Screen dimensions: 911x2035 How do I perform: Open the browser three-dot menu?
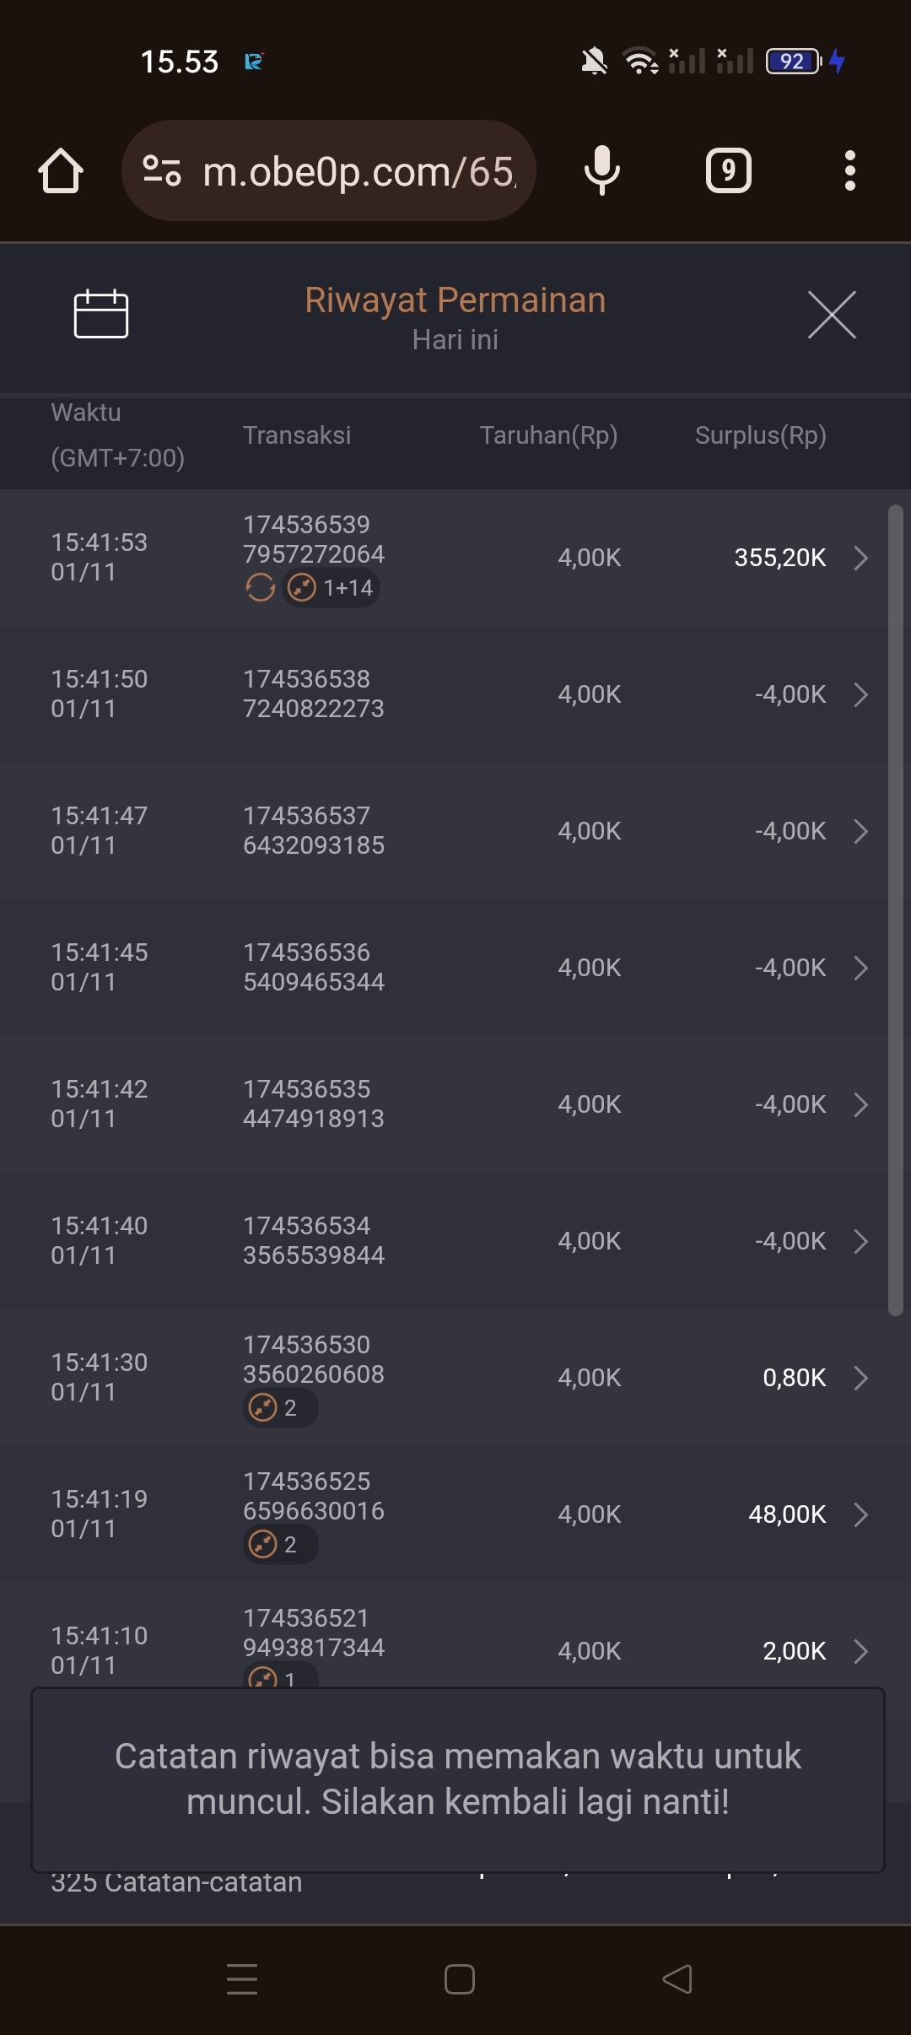(x=849, y=170)
